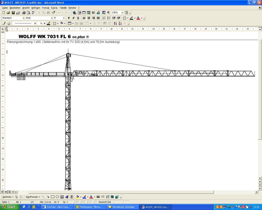Apply bulleted list formatting
Screen dimensions: 262x210
point(109,18)
